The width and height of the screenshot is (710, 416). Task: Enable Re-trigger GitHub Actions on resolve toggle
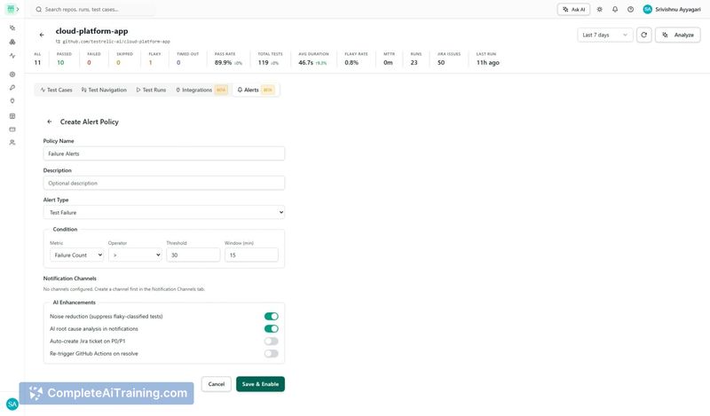click(271, 353)
